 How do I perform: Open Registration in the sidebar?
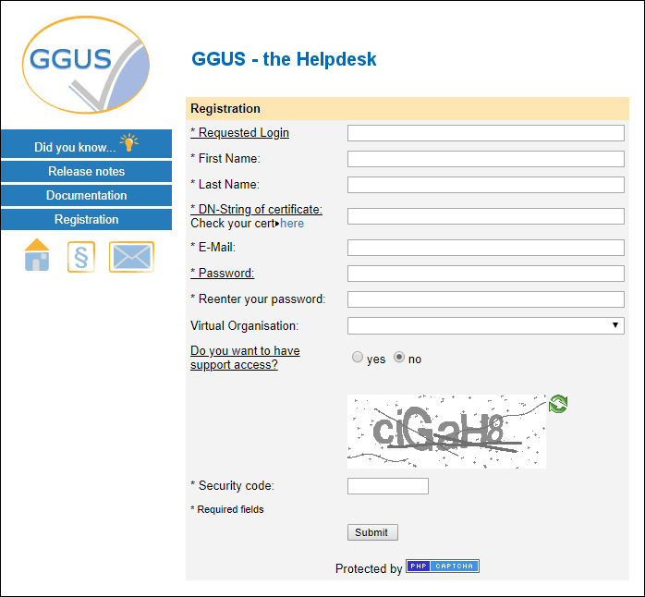point(86,219)
